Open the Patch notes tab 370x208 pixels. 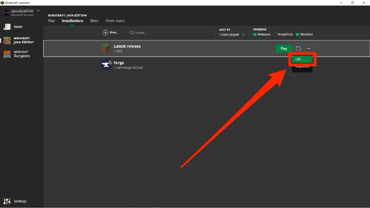(x=115, y=21)
